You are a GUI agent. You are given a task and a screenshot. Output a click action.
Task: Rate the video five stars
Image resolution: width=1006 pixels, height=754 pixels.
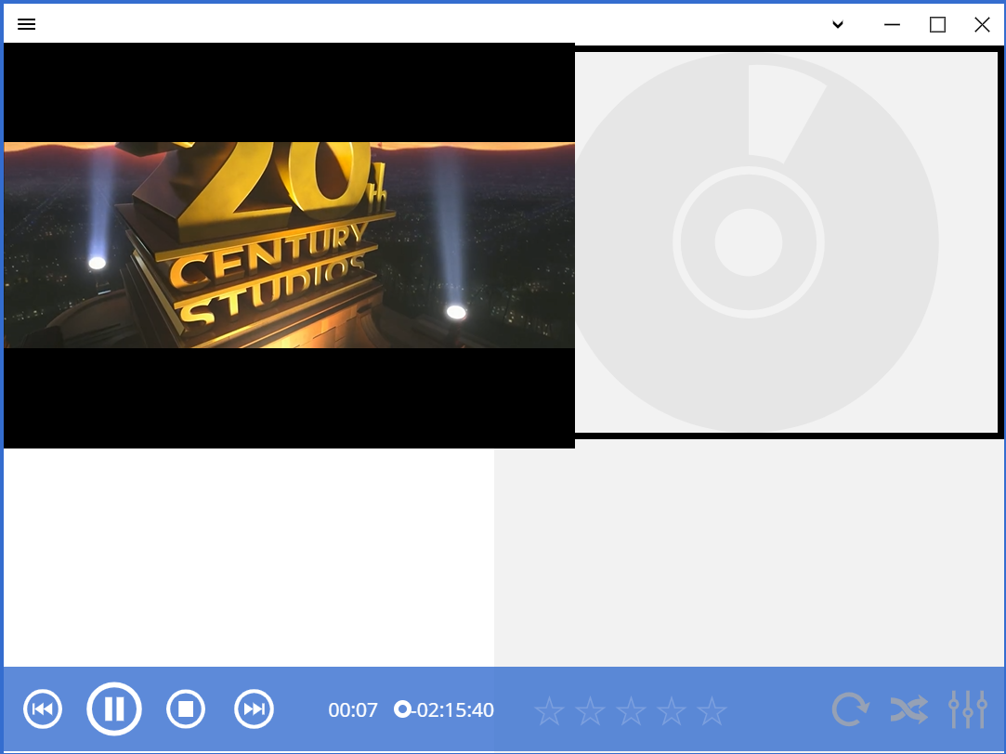click(712, 711)
